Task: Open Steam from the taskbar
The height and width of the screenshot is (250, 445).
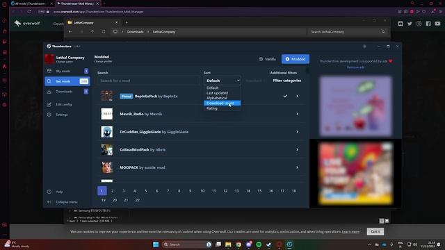Action: pos(269,244)
